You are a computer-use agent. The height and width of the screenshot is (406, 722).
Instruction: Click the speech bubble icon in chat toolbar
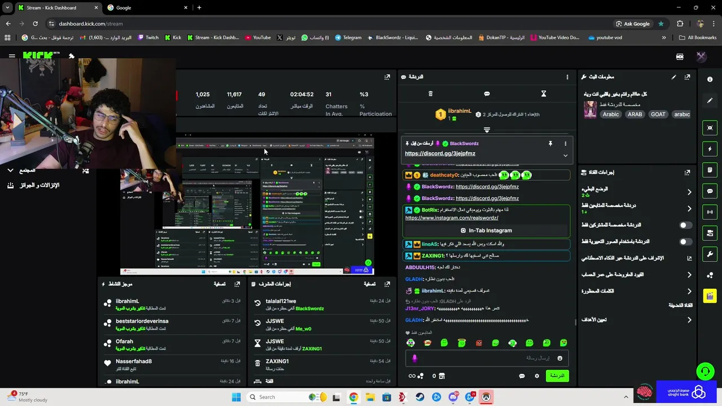coord(487,94)
